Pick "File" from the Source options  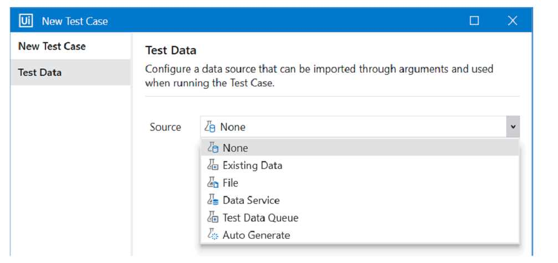tap(231, 183)
